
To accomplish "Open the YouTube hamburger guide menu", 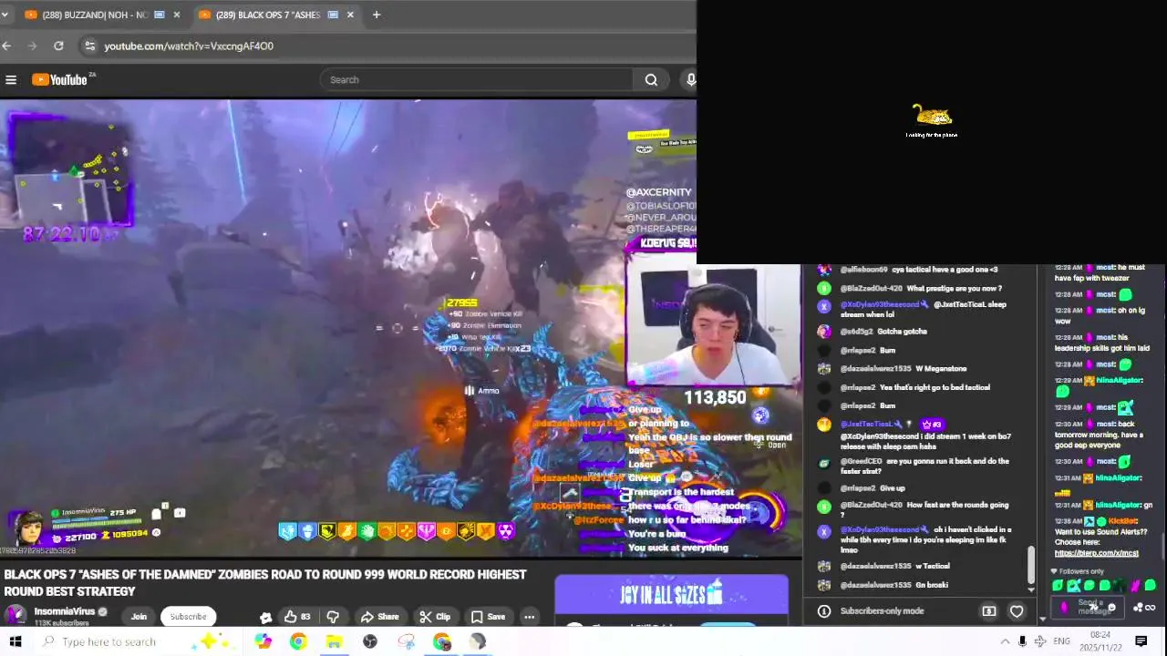I will point(11,80).
